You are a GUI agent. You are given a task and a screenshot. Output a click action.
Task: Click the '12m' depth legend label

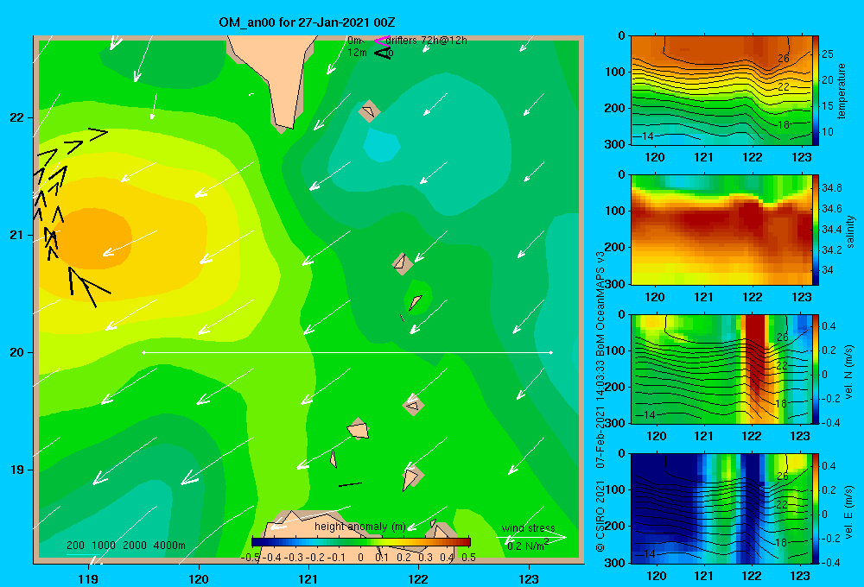pyautogui.click(x=357, y=53)
